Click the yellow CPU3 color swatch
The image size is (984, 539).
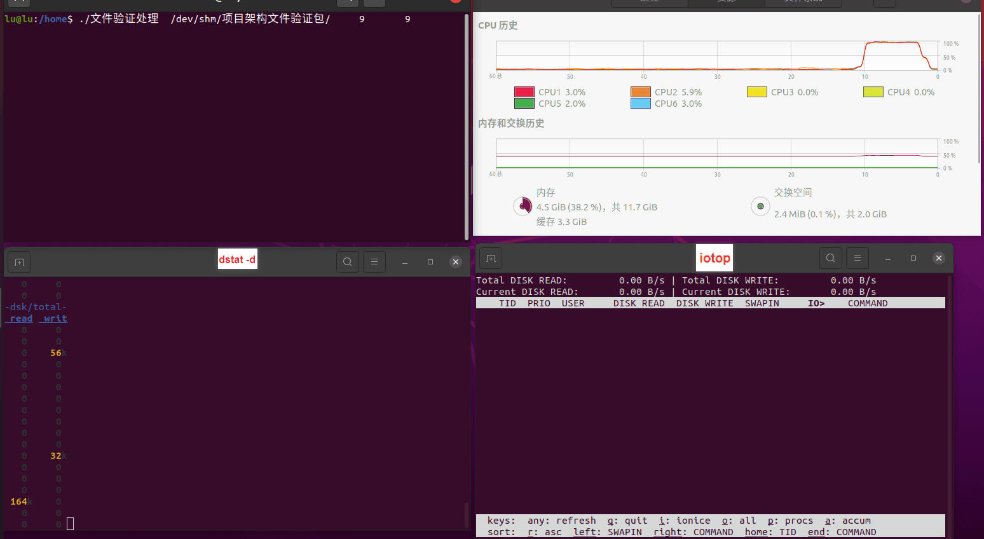point(756,92)
